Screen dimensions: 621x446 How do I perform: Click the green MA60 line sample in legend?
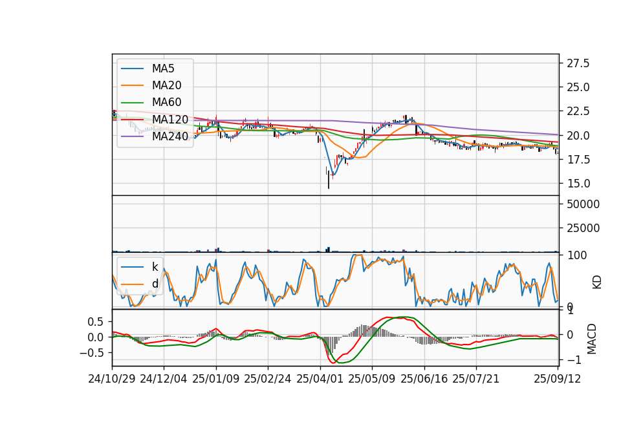tap(132, 103)
